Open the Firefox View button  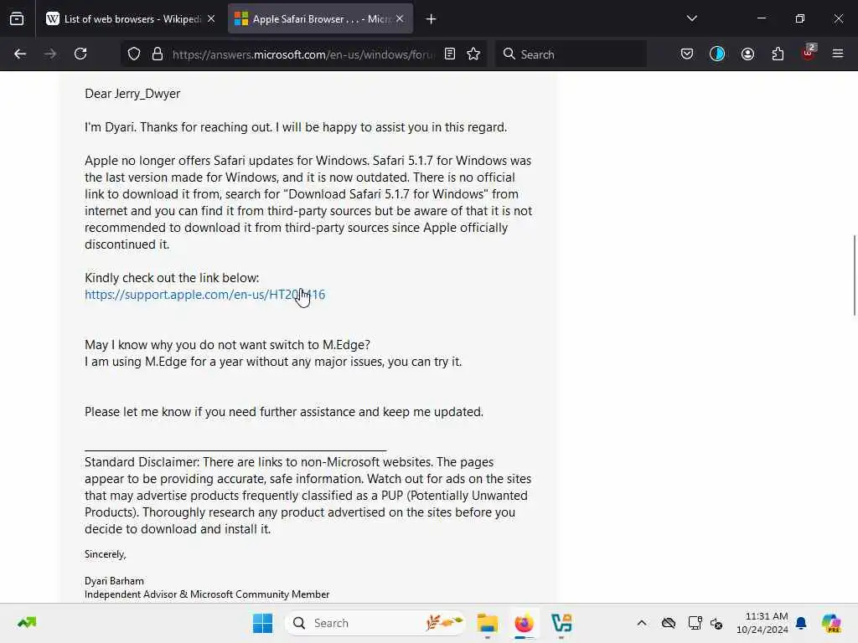17,18
